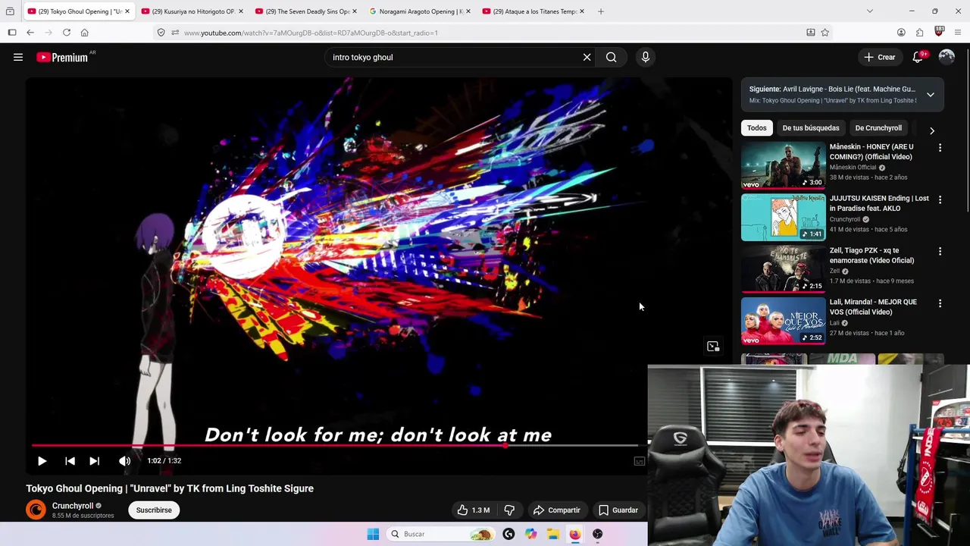
Task: Close the Kusuriya no Hitorigoto tab
Action: pyautogui.click(x=241, y=11)
